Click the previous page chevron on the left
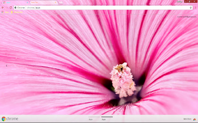Screen dimensions: 198x123 click(x=6, y=65)
